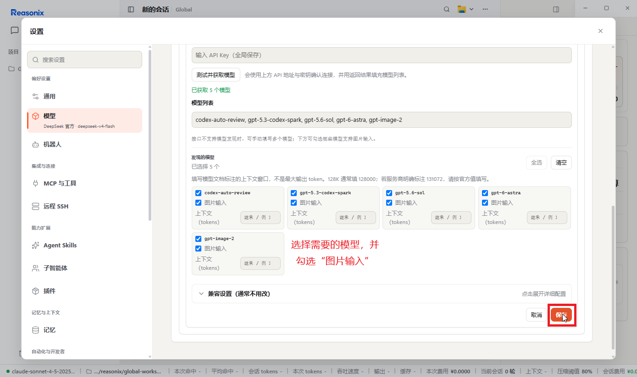637x377 pixels.
Task: Click the robot icon next to 机器人
Action: 35,144
